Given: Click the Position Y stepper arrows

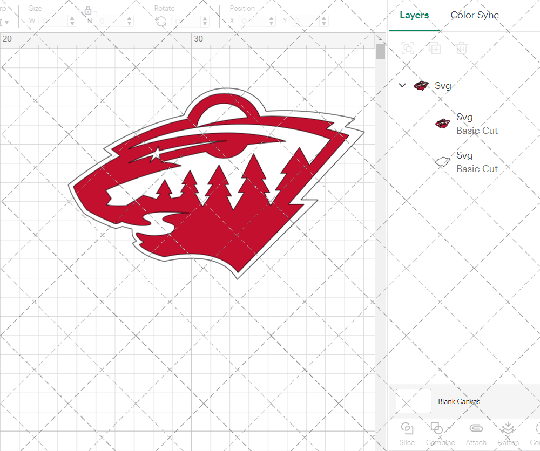Looking at the screenshot, I should 323,21.
